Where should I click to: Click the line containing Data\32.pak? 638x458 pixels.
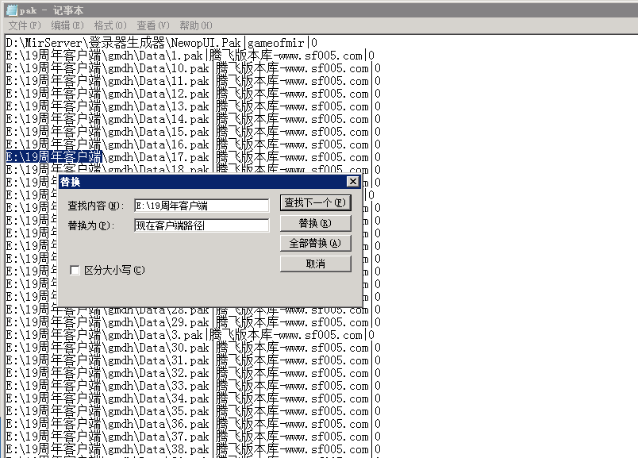194,373
